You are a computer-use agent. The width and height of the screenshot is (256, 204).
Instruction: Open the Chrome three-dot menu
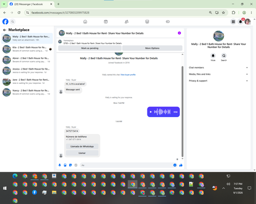tap(251, 13)
